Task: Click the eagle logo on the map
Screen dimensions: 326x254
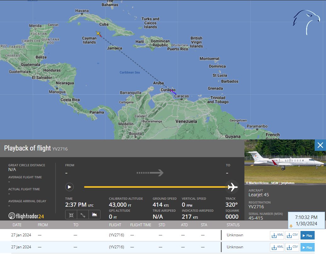Action: click(x=306, y=22)
